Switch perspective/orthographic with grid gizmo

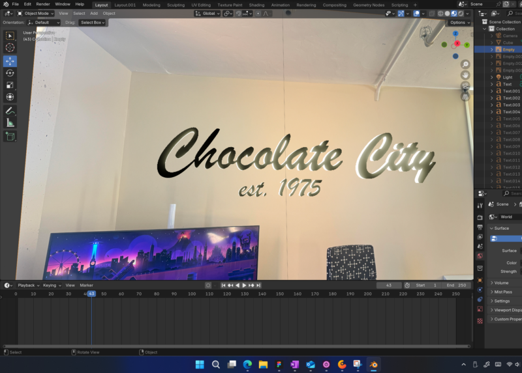[x=465, y=97]
